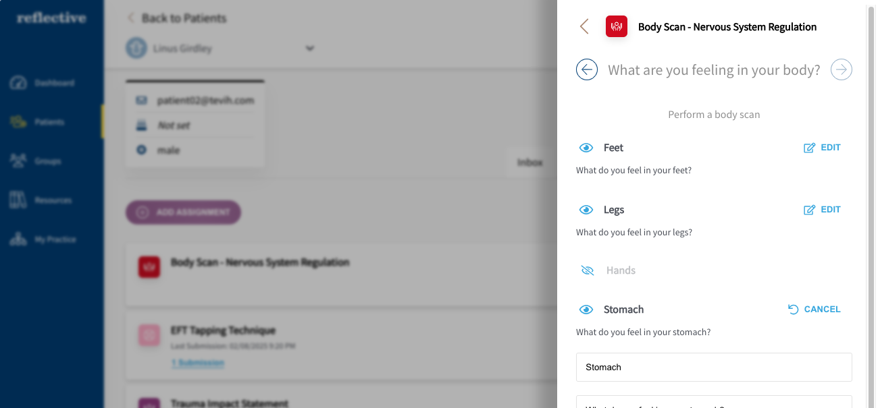Click the edit pencil icon beside Feet
The width and height of the screenshot is (880, 408).
(x=808, y=147)
